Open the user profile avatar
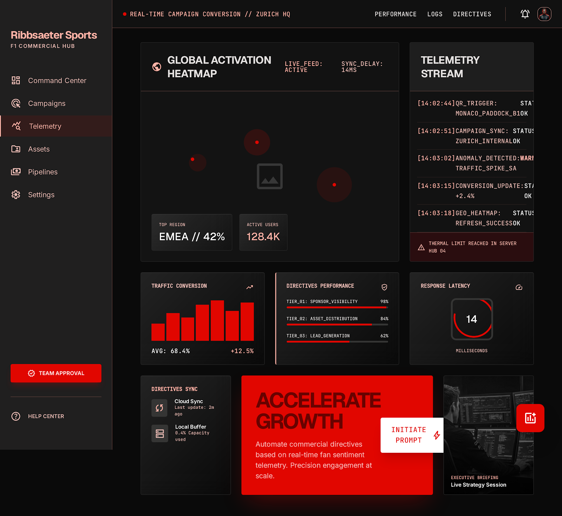The width and height of the screenshot is (562, 516). pyautogui.click(x=544, y=14)
